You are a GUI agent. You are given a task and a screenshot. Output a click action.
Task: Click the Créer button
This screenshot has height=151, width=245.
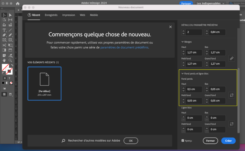click(228, 141)
